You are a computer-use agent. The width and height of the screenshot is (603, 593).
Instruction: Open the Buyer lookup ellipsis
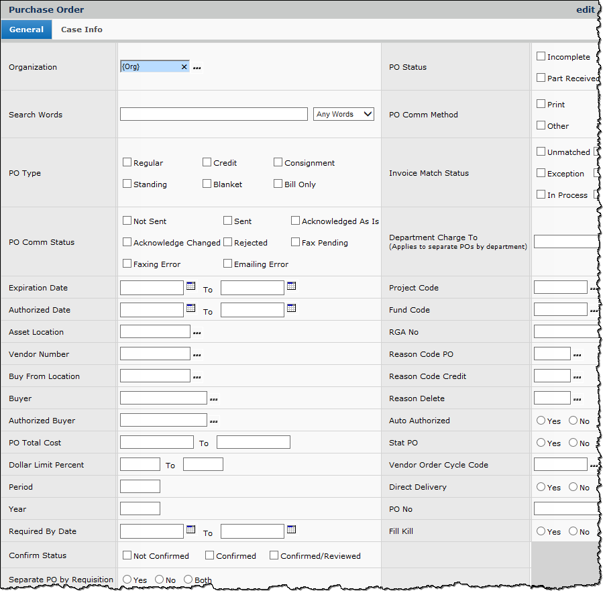click(213, 399)
